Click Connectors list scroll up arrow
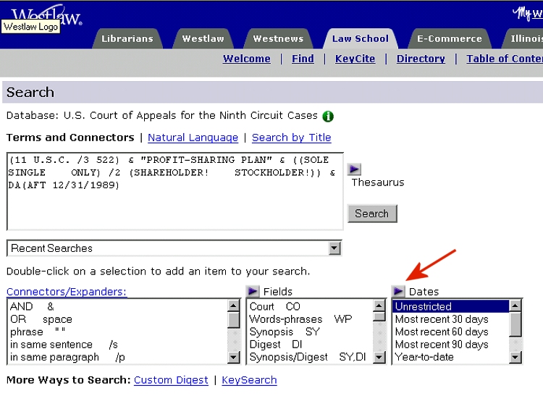 [x=233, y=306]
